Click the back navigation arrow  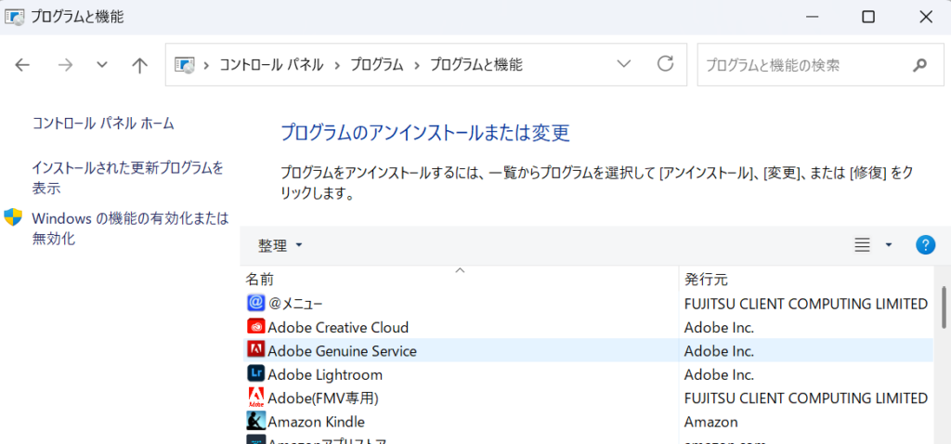tap(23, 65)
